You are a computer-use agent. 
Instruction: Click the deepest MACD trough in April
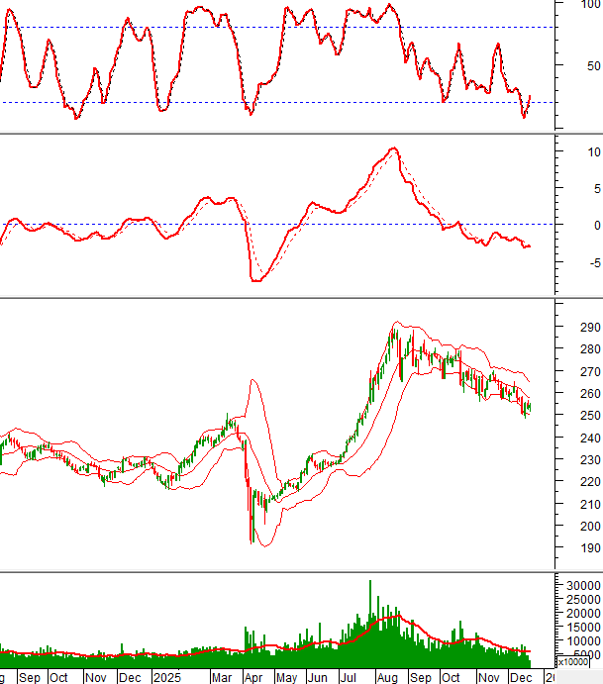point(255,280)
